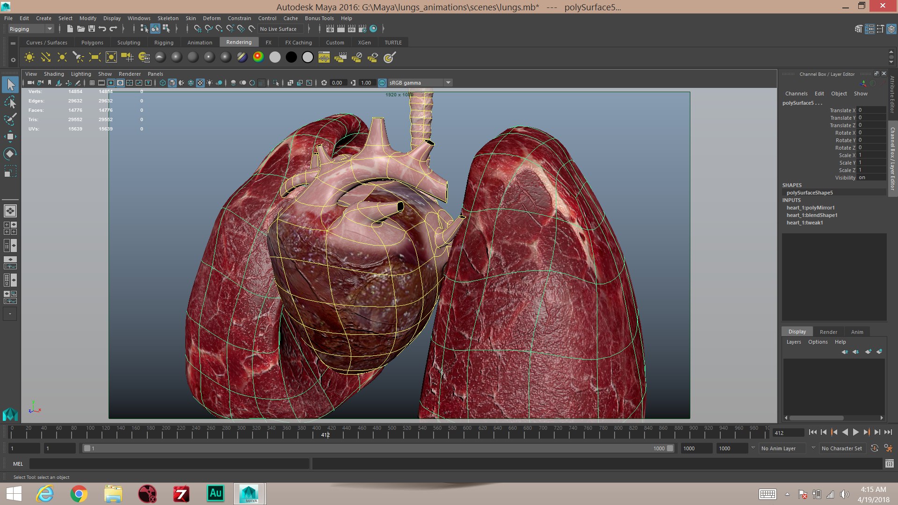Undo last action using undo arrow
Screen dimensions: 898x505
click(x=102, y=29)
